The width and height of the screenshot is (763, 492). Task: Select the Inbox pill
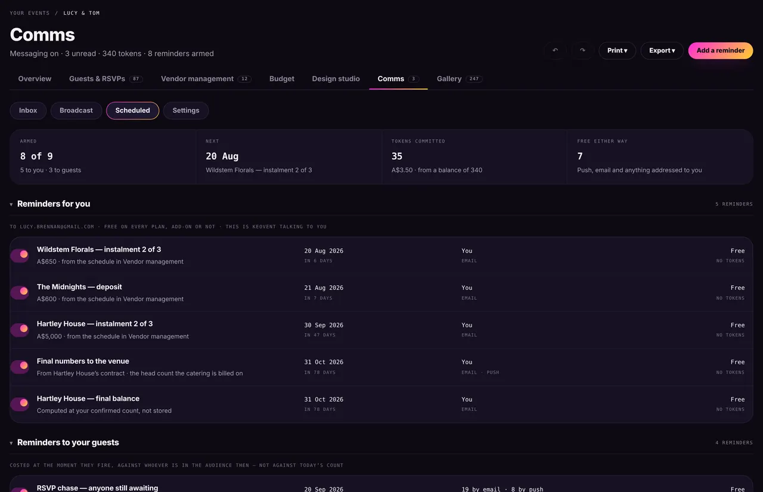pos(28,110)
